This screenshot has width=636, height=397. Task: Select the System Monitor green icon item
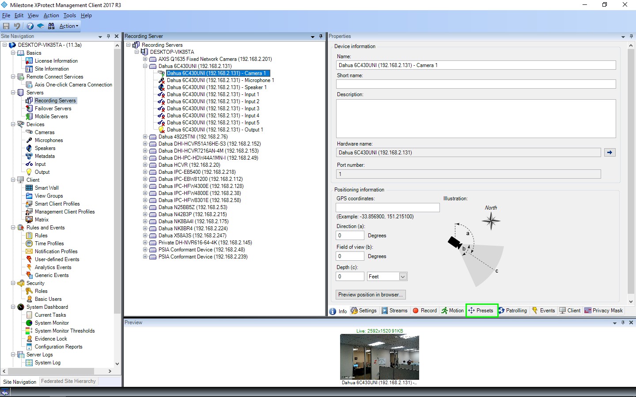[52, 323]
